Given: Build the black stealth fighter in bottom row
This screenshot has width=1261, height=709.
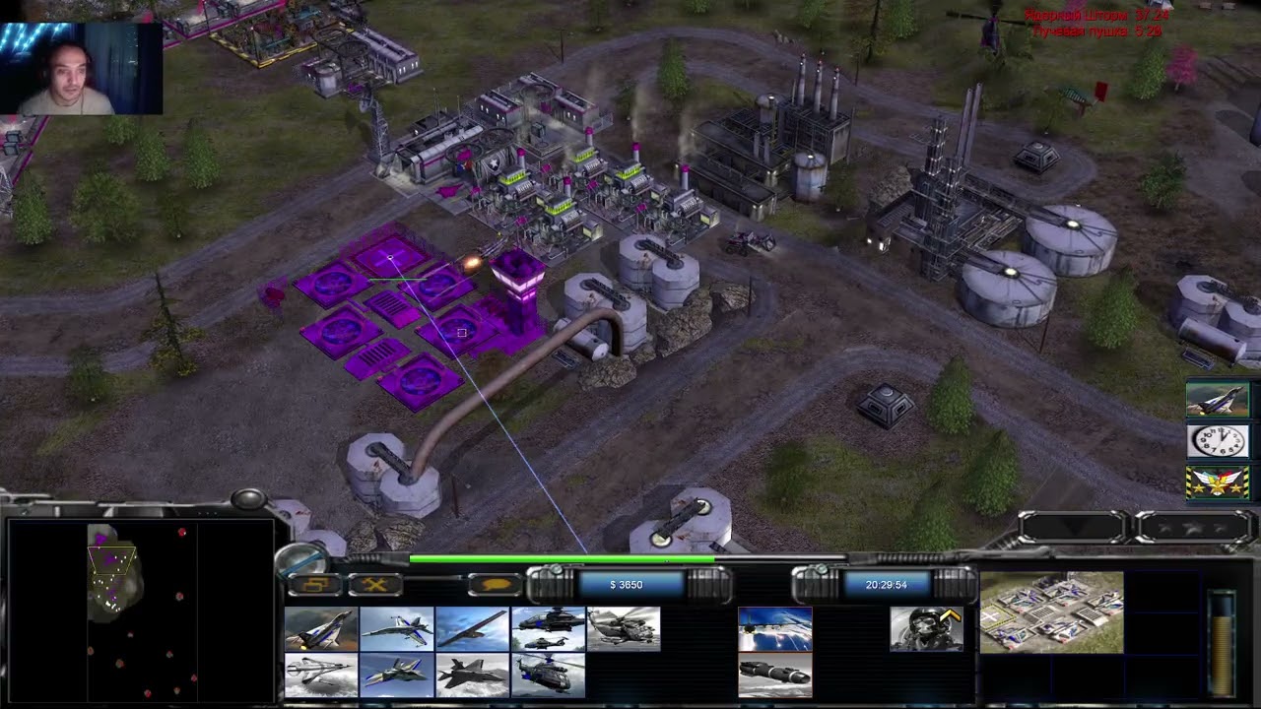Looking at the screenshot, I should [473, 676].
